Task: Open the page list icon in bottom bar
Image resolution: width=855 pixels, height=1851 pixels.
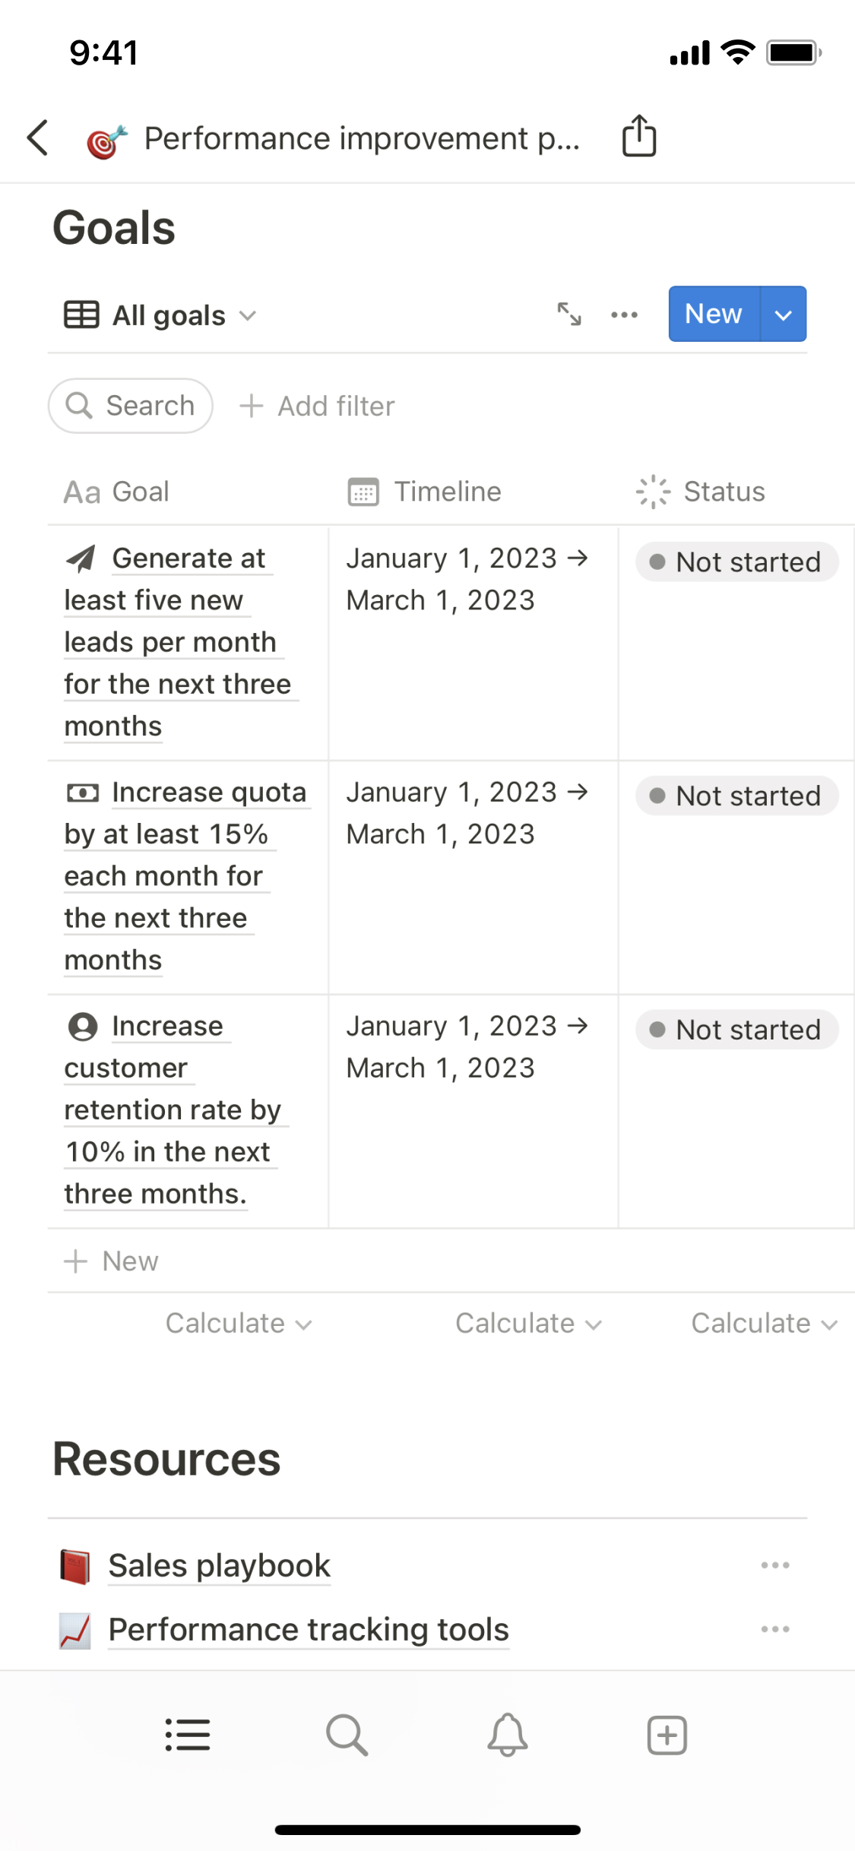Action: click(188, 1735)
